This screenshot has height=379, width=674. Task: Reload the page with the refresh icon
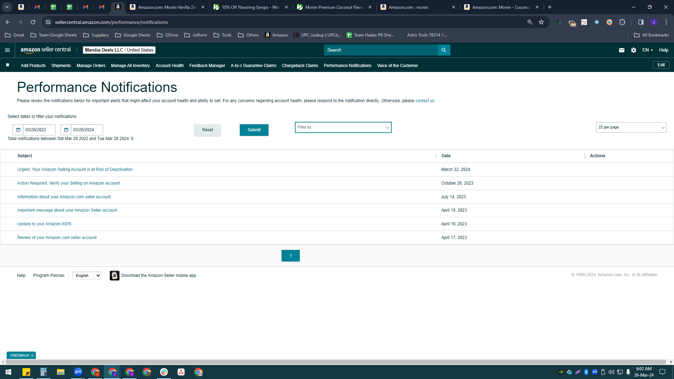point(33,22)
